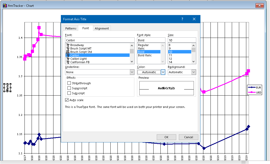The width and height of the screenshot is (270, 164).
Task: Switch to the Patterns tab
Action: click(71, 28)
